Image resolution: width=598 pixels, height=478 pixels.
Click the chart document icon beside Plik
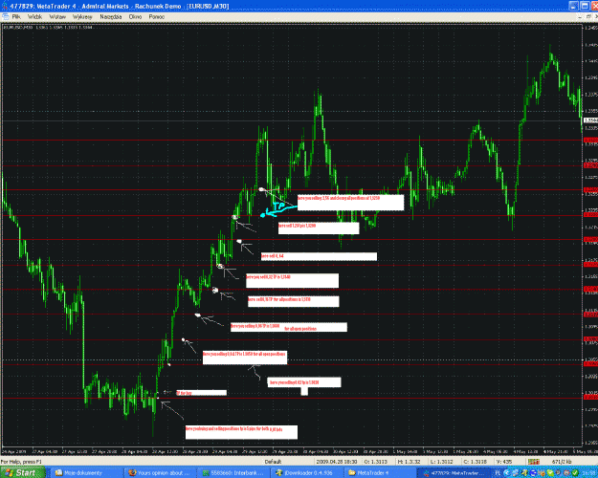coord(5,16)
